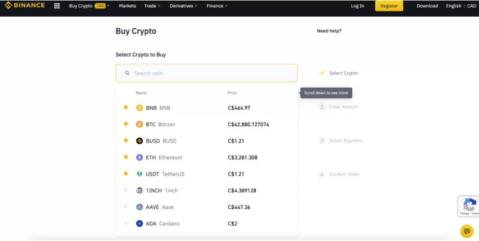Click step 4 Confirm Order number icon
This screenshot has width=479, height=241.
[321, 174]
